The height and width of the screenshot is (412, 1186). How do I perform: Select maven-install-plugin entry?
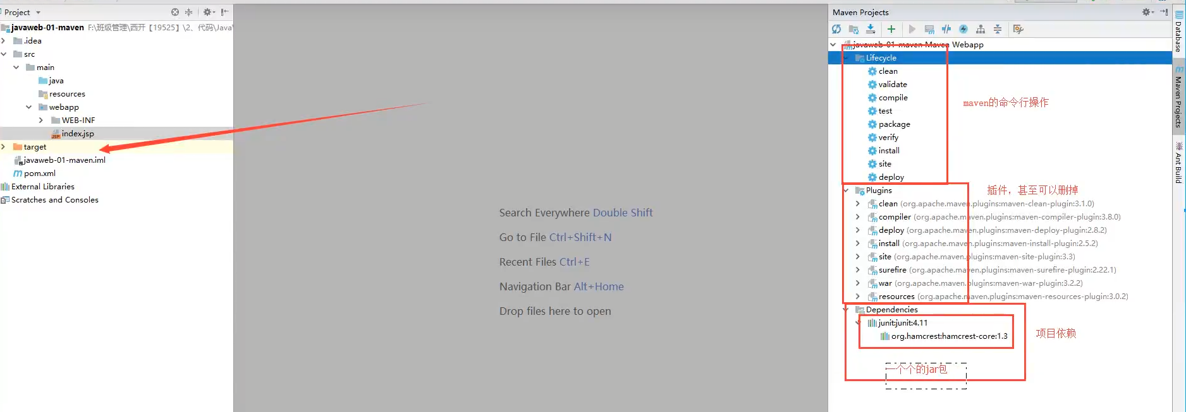983,244
